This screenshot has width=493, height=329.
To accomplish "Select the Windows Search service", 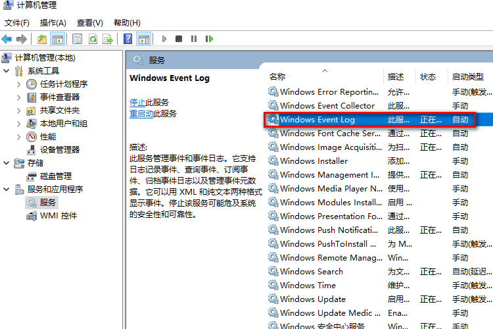I will 379,272.
